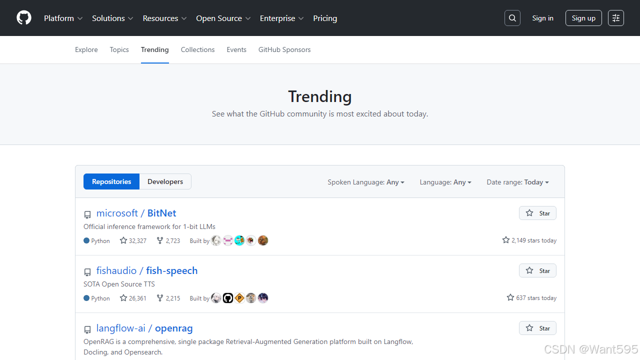Open BitNet stargazers count 32,327
This screenshot has height=360, width=640.
pos(133,240)
